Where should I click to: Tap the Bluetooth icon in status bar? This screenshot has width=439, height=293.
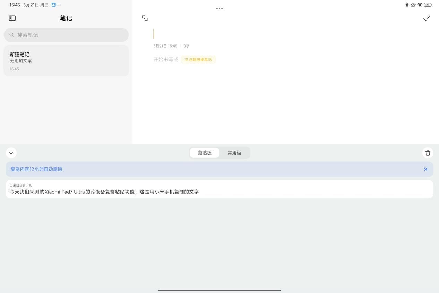pos(407,5)
